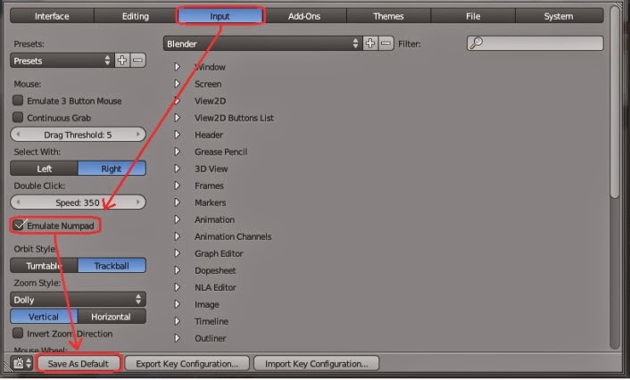Image resolution: width=630 pixels, height=380 pixels.
Task: Enable Invert Zoom Direction checkbox
Action: tap(18, 333)
